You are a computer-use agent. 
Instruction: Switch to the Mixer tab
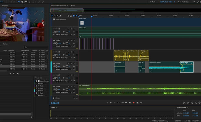coord(73,6)
